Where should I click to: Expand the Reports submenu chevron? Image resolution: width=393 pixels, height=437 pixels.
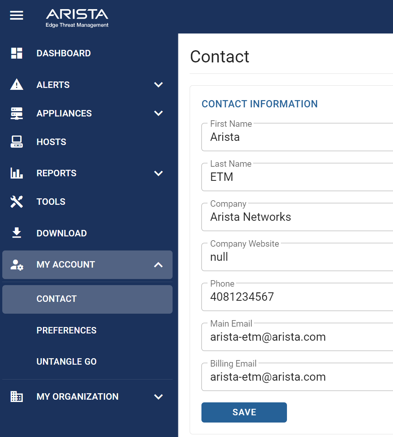(158, 173)
